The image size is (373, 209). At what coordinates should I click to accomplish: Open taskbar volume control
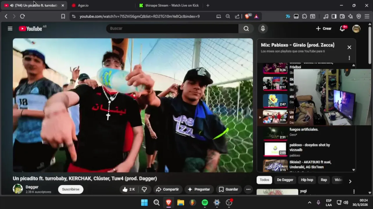tap(346, 203)
